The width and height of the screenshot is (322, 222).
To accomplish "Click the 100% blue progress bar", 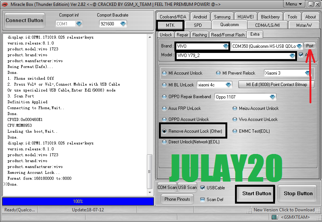I will pyautogui.click(x=78, y=201).
